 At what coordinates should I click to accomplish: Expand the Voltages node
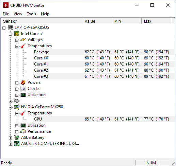(x=17, y=40)
